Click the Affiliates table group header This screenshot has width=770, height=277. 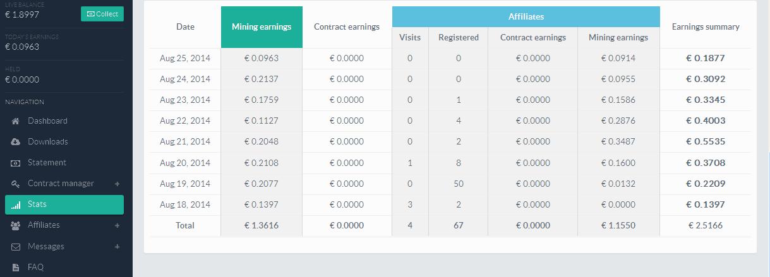click(526, 16)
